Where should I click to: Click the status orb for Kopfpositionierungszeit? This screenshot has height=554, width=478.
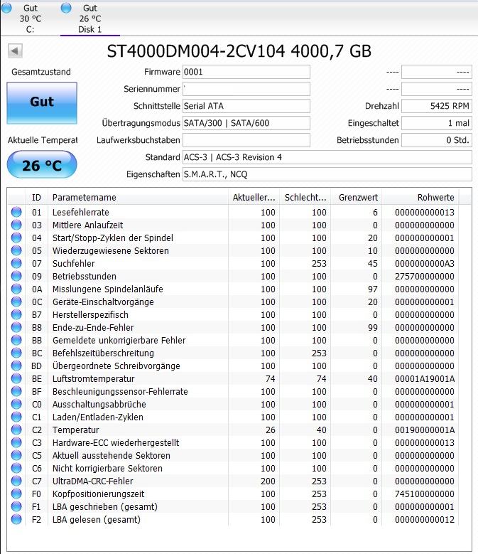coord(16,494)
